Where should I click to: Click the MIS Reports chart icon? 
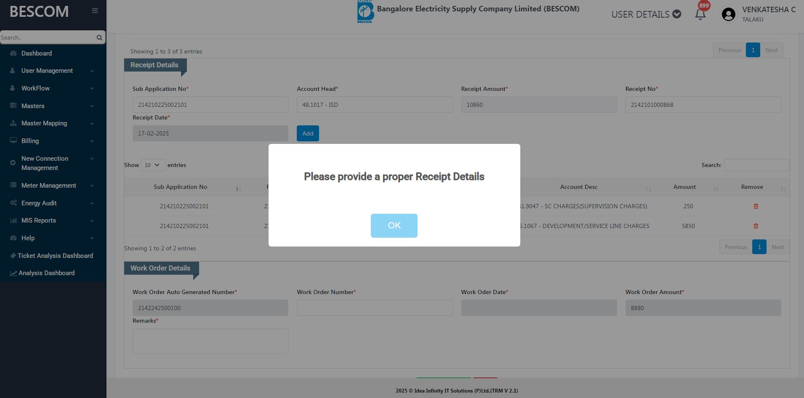click(x=13, y=220)
